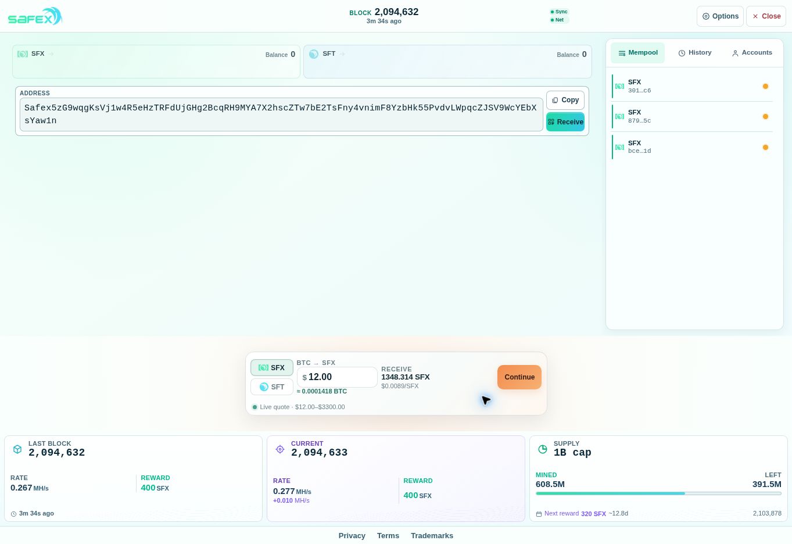Click the Current block 2,094,633 value
The image size is (792, 544).
(x=319, y=453)
